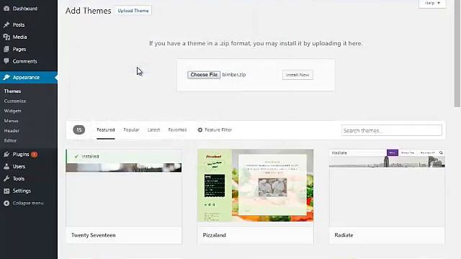Viewport: 461px width, 259px height.
Task: Click the Dashboard icon in sidebar
Action: tap(6, 9)
